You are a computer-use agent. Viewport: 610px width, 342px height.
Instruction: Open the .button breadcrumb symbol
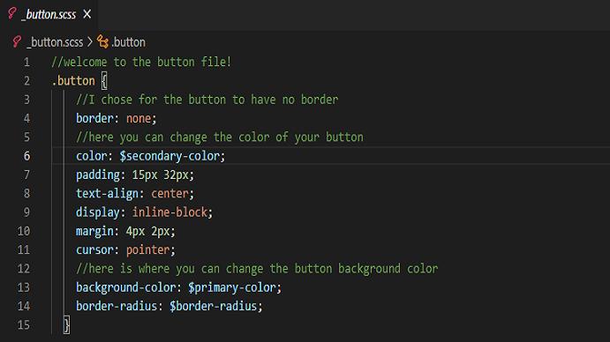pyautogui.click(x=128, y=42)
